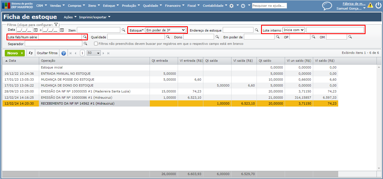The height and width of the screenshot is (179, 383).
Task: Expand the Lote interno Inicia com dropdown
Action: 293,30
